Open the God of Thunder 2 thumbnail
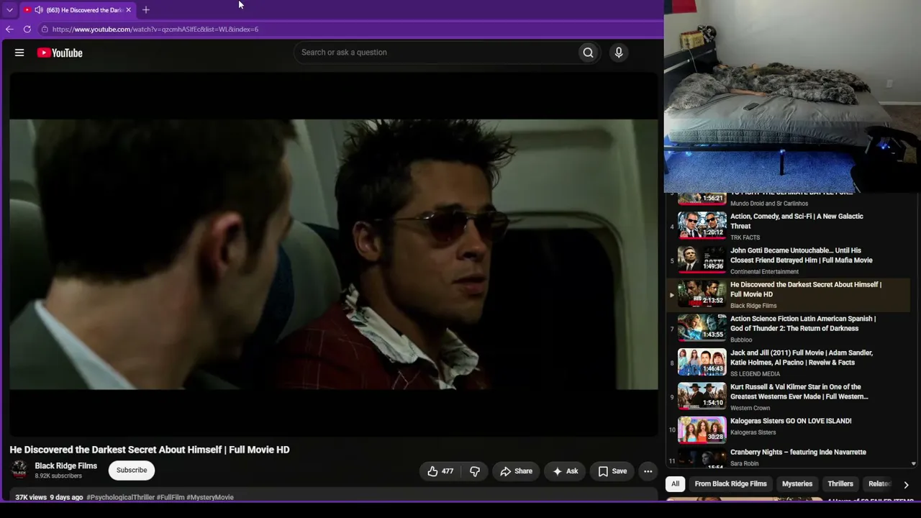The image size is (921, 518). point(702,328)
